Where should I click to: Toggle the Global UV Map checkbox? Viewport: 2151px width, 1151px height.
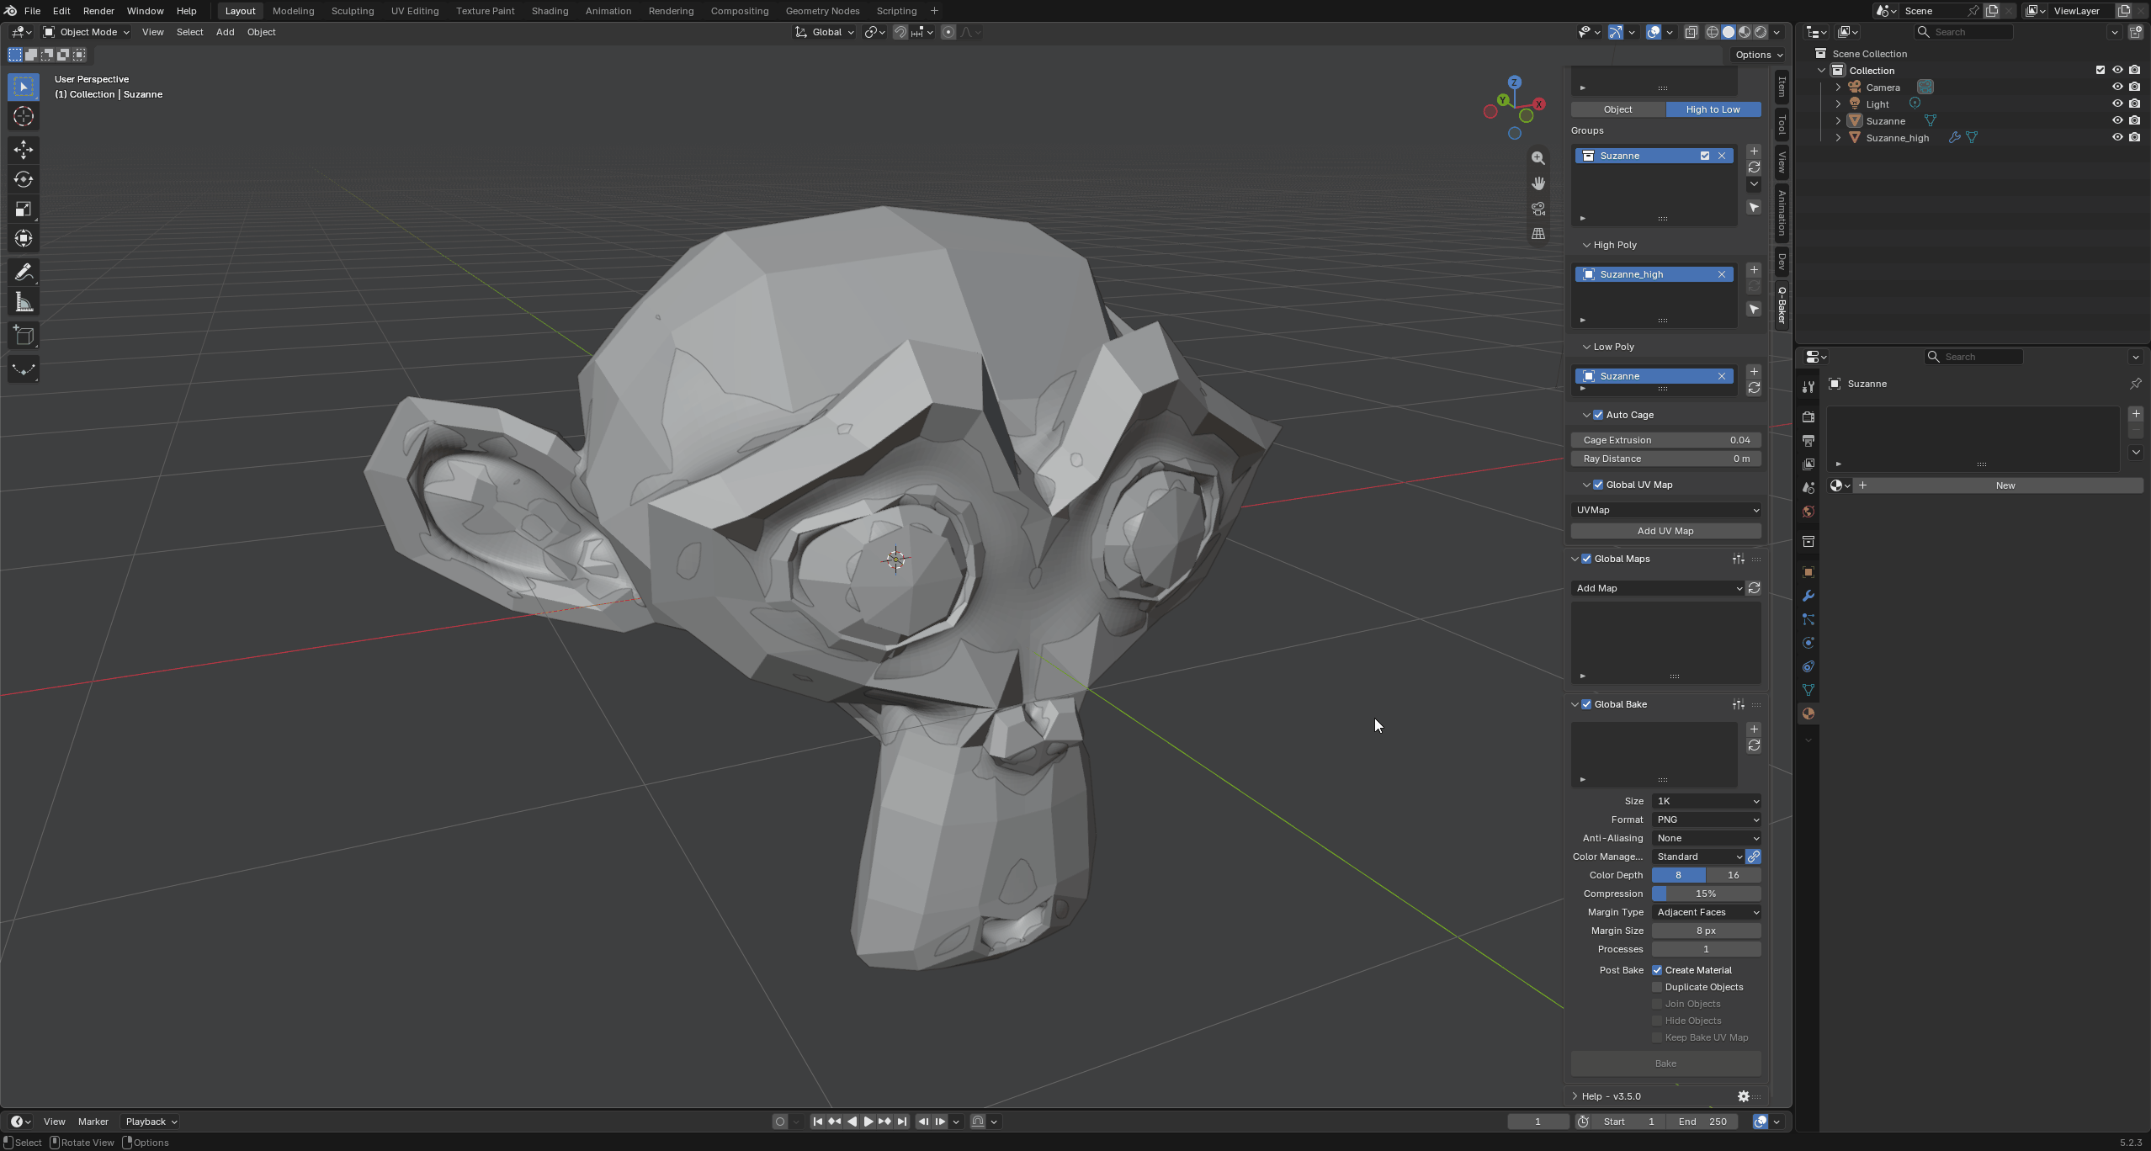tap(1598, 485)
